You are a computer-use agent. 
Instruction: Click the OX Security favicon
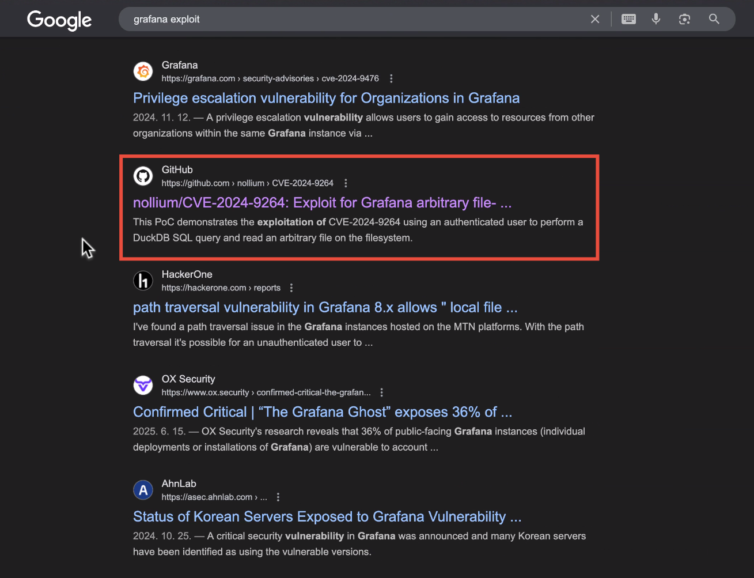pos(143,385)
